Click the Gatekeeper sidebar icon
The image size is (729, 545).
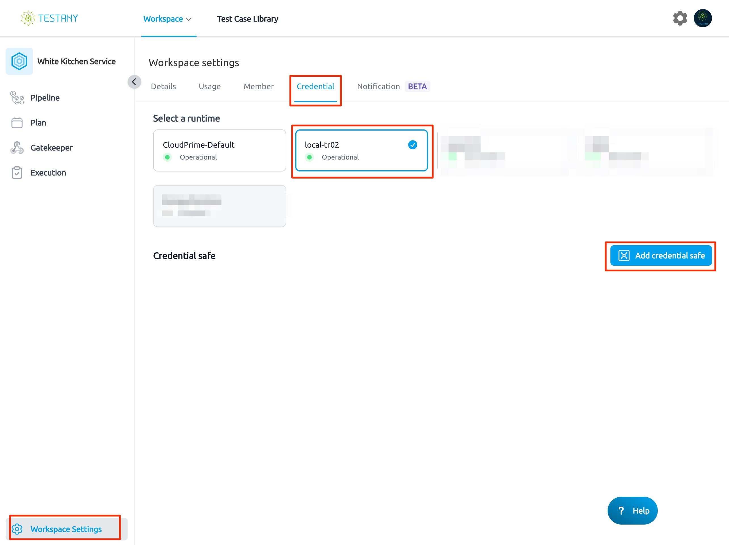pos(17,148)
